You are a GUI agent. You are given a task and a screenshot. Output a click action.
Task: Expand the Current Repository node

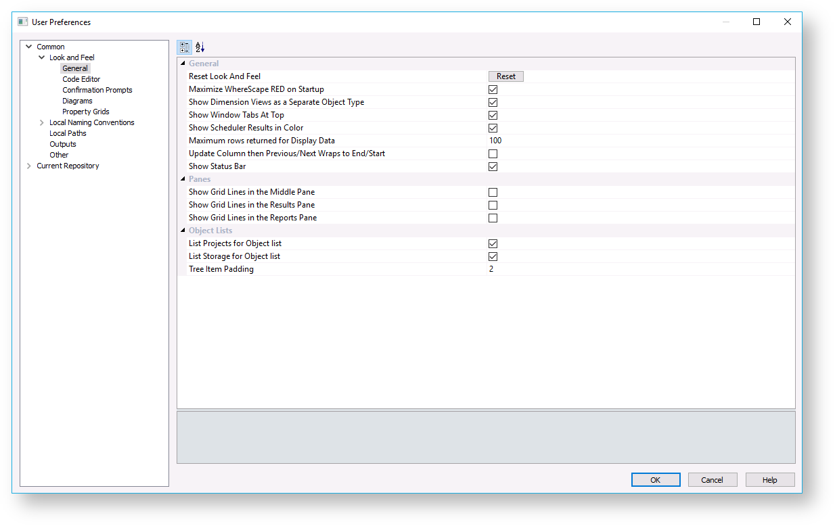pyautogui.click(x=29, y=166)
